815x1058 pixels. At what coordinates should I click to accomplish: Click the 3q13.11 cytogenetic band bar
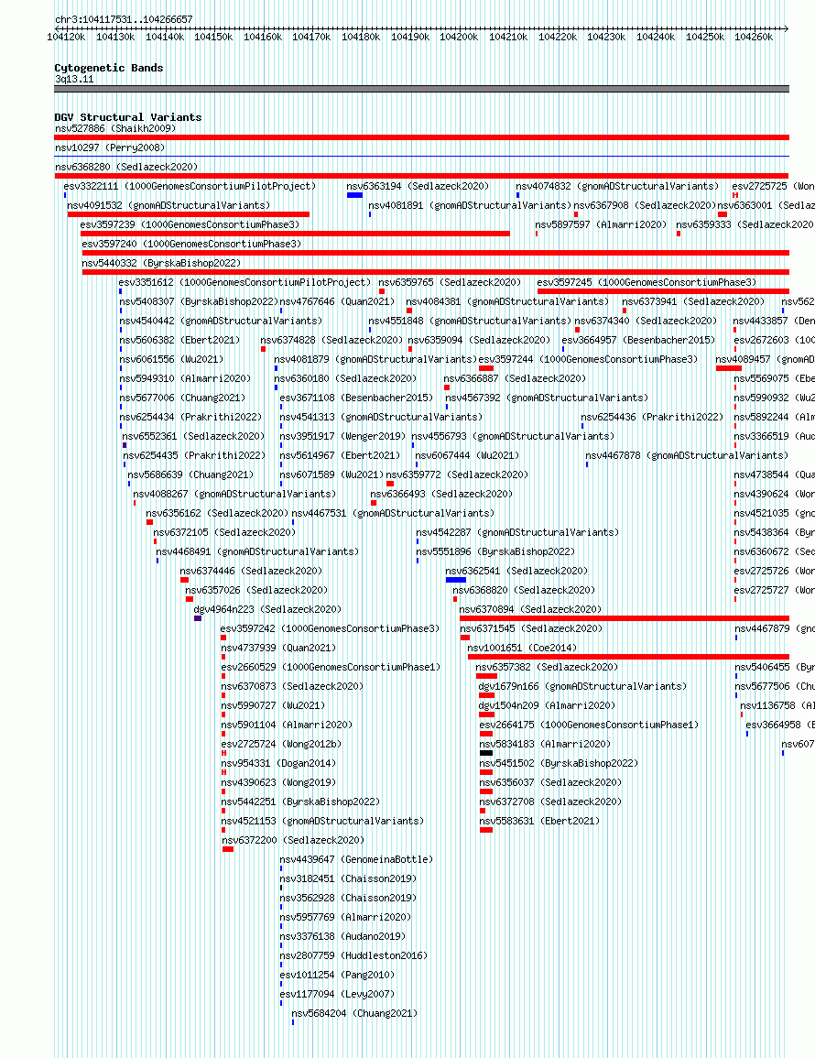(x=421, y=88)
